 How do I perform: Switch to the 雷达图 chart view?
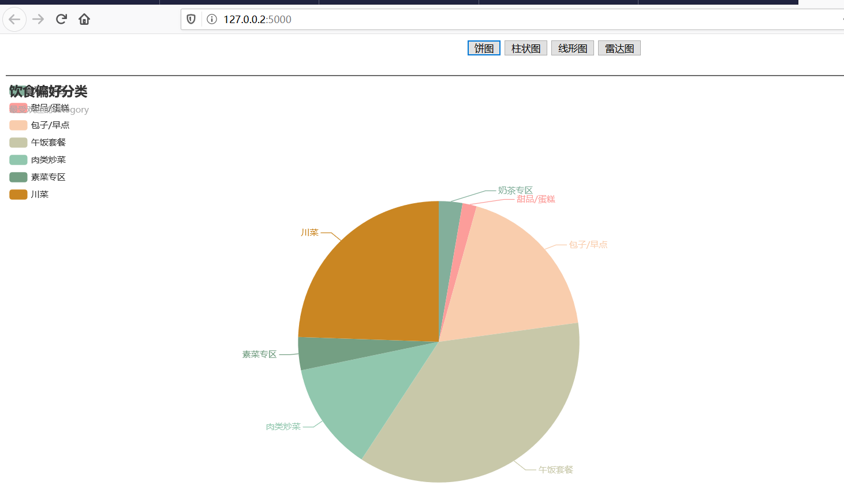tap(619, 47)
